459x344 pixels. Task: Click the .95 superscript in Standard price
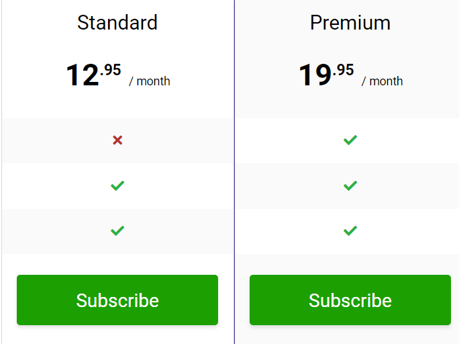click(x=111, y=69)
